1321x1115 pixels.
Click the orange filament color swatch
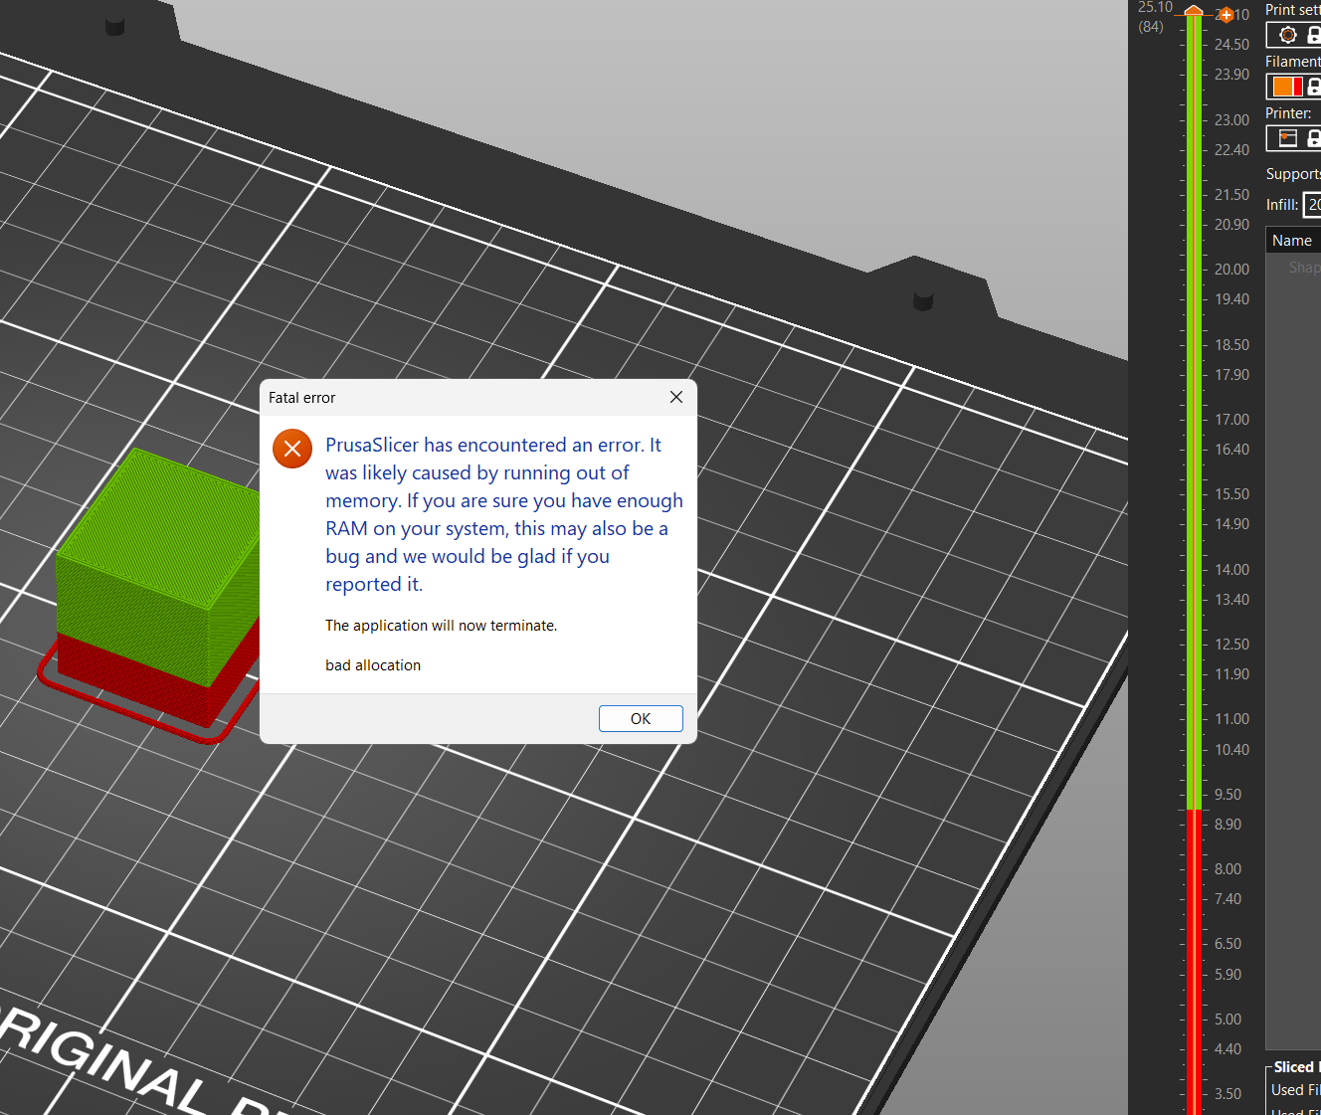coord(1285,86)
